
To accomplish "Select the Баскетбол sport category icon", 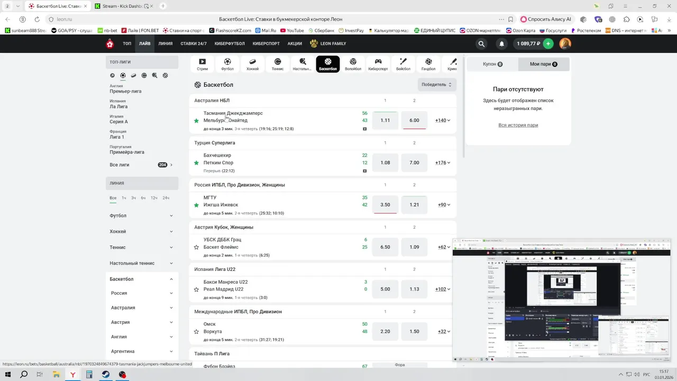I will click(x=328, y=64).
